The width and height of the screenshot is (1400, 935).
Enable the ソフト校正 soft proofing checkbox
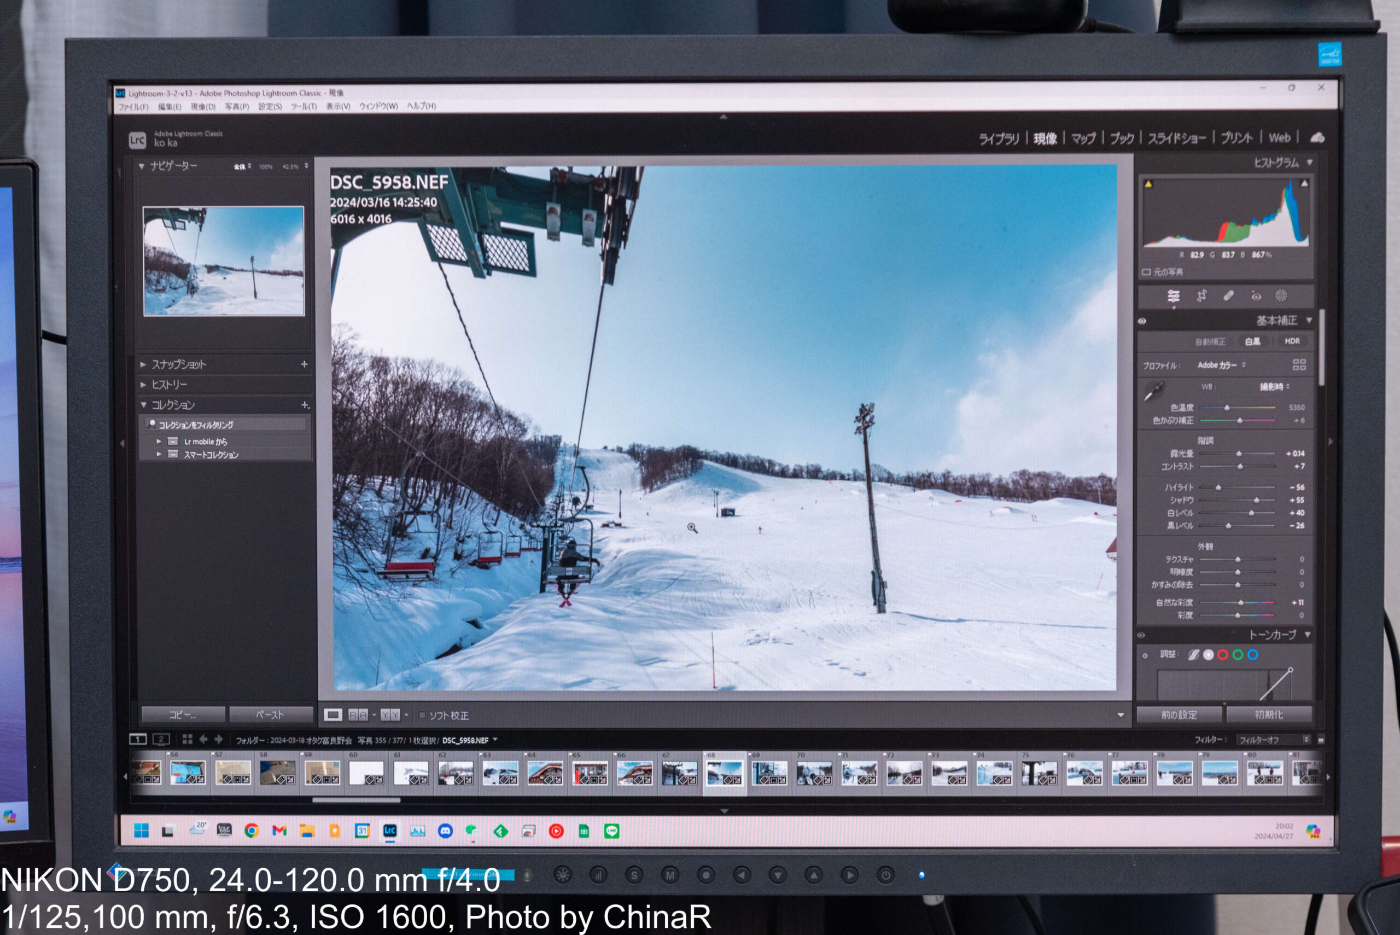tap(422, 715)
